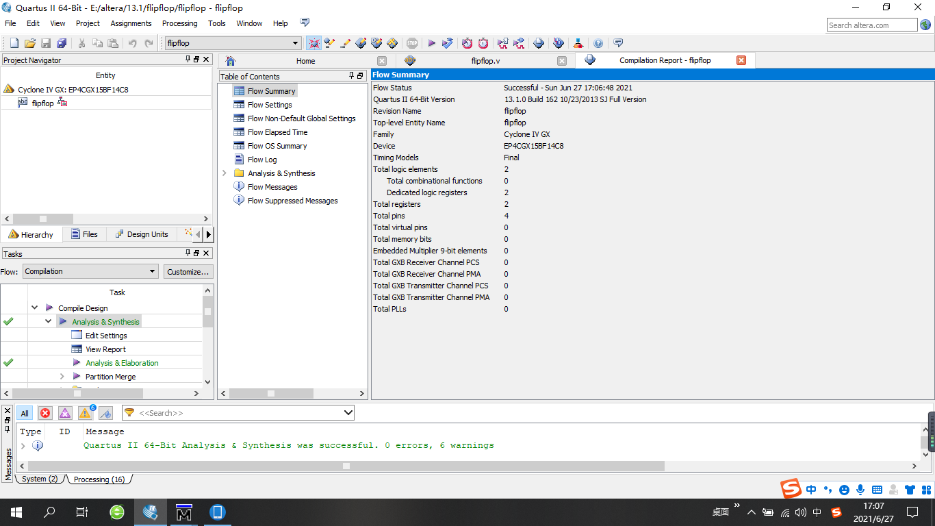The height and width of the screenshot is (526, 935).
Task: Open the flipflop revision dropdown in toolbar
Action: click(296, 43)
